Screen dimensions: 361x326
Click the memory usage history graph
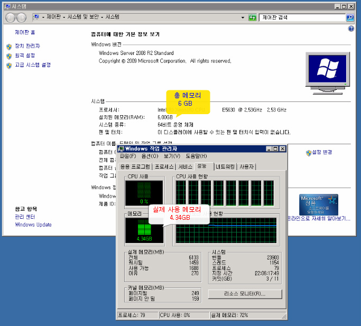[x=226, y=230]
